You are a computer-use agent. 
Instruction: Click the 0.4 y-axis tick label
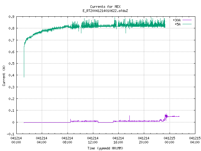pos(12,75)
